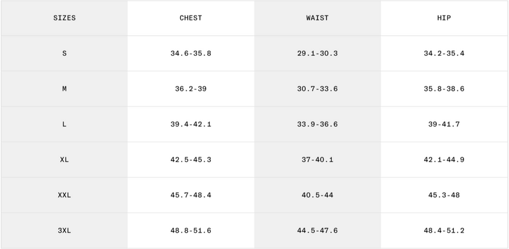This screenshot has width=509, height=249.
Task: Select the L size row label
Action: (x=64, y=124)
